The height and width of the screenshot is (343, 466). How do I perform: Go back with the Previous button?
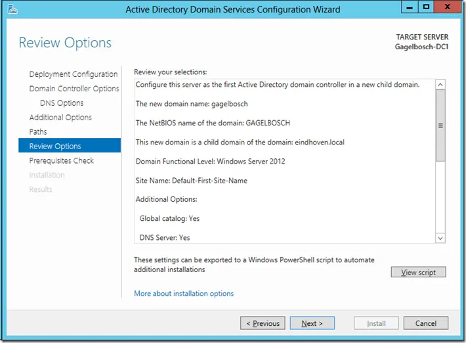click(263, 323)
